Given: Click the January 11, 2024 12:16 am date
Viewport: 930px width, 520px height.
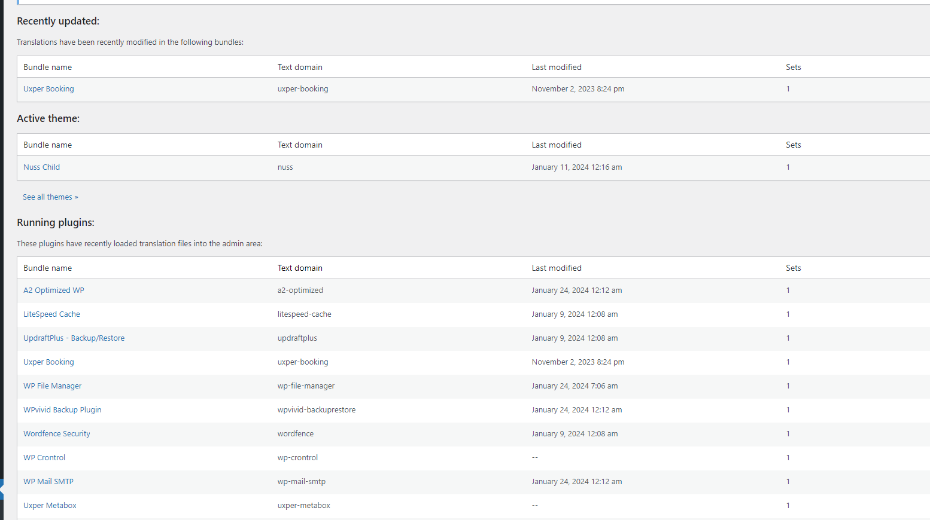Looking at the screenshot, I should [577, 167].
